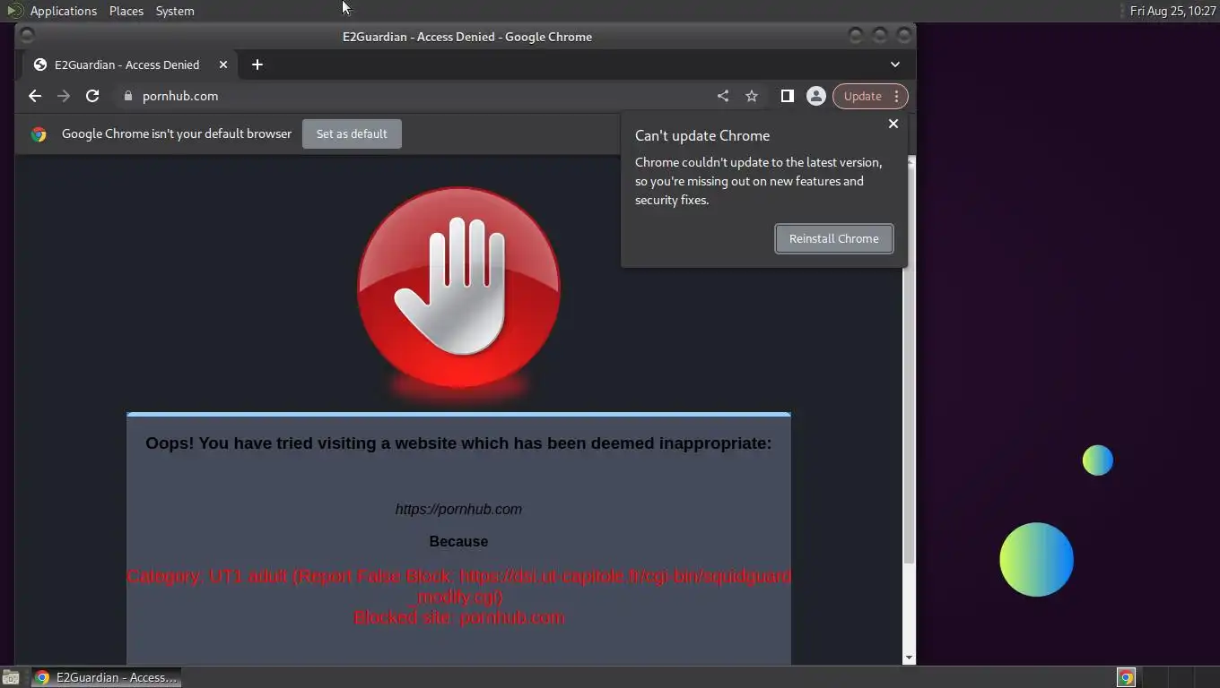Image resolution: width=1220 pixels, height=688 pixels.
Task: Bookmark this tab with the star icon
Action: tap(752, 96)
